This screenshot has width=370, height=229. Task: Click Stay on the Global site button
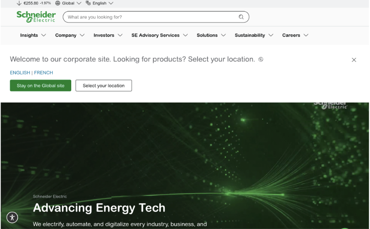[x=41, y=85]
